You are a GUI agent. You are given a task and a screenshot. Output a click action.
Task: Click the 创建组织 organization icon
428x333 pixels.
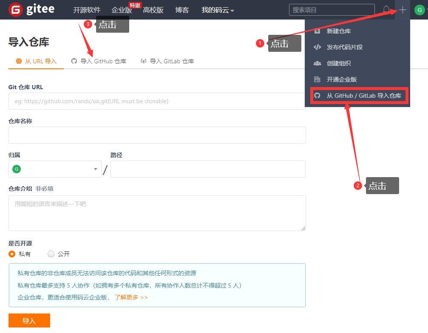[317, 63]
